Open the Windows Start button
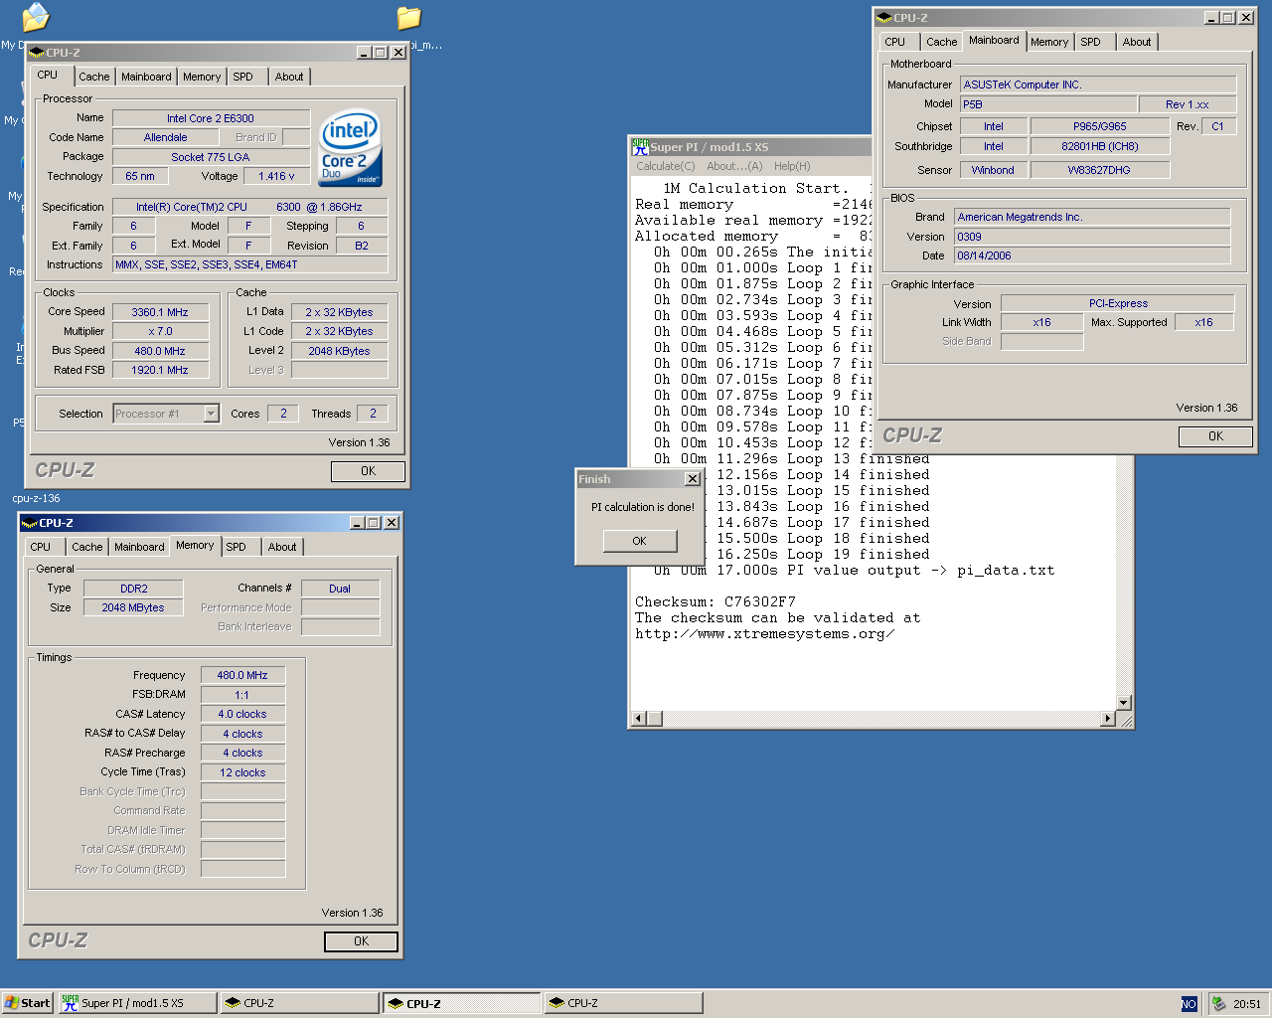This screenshot has height=1018, width=1272. [x=27, y=1003]
